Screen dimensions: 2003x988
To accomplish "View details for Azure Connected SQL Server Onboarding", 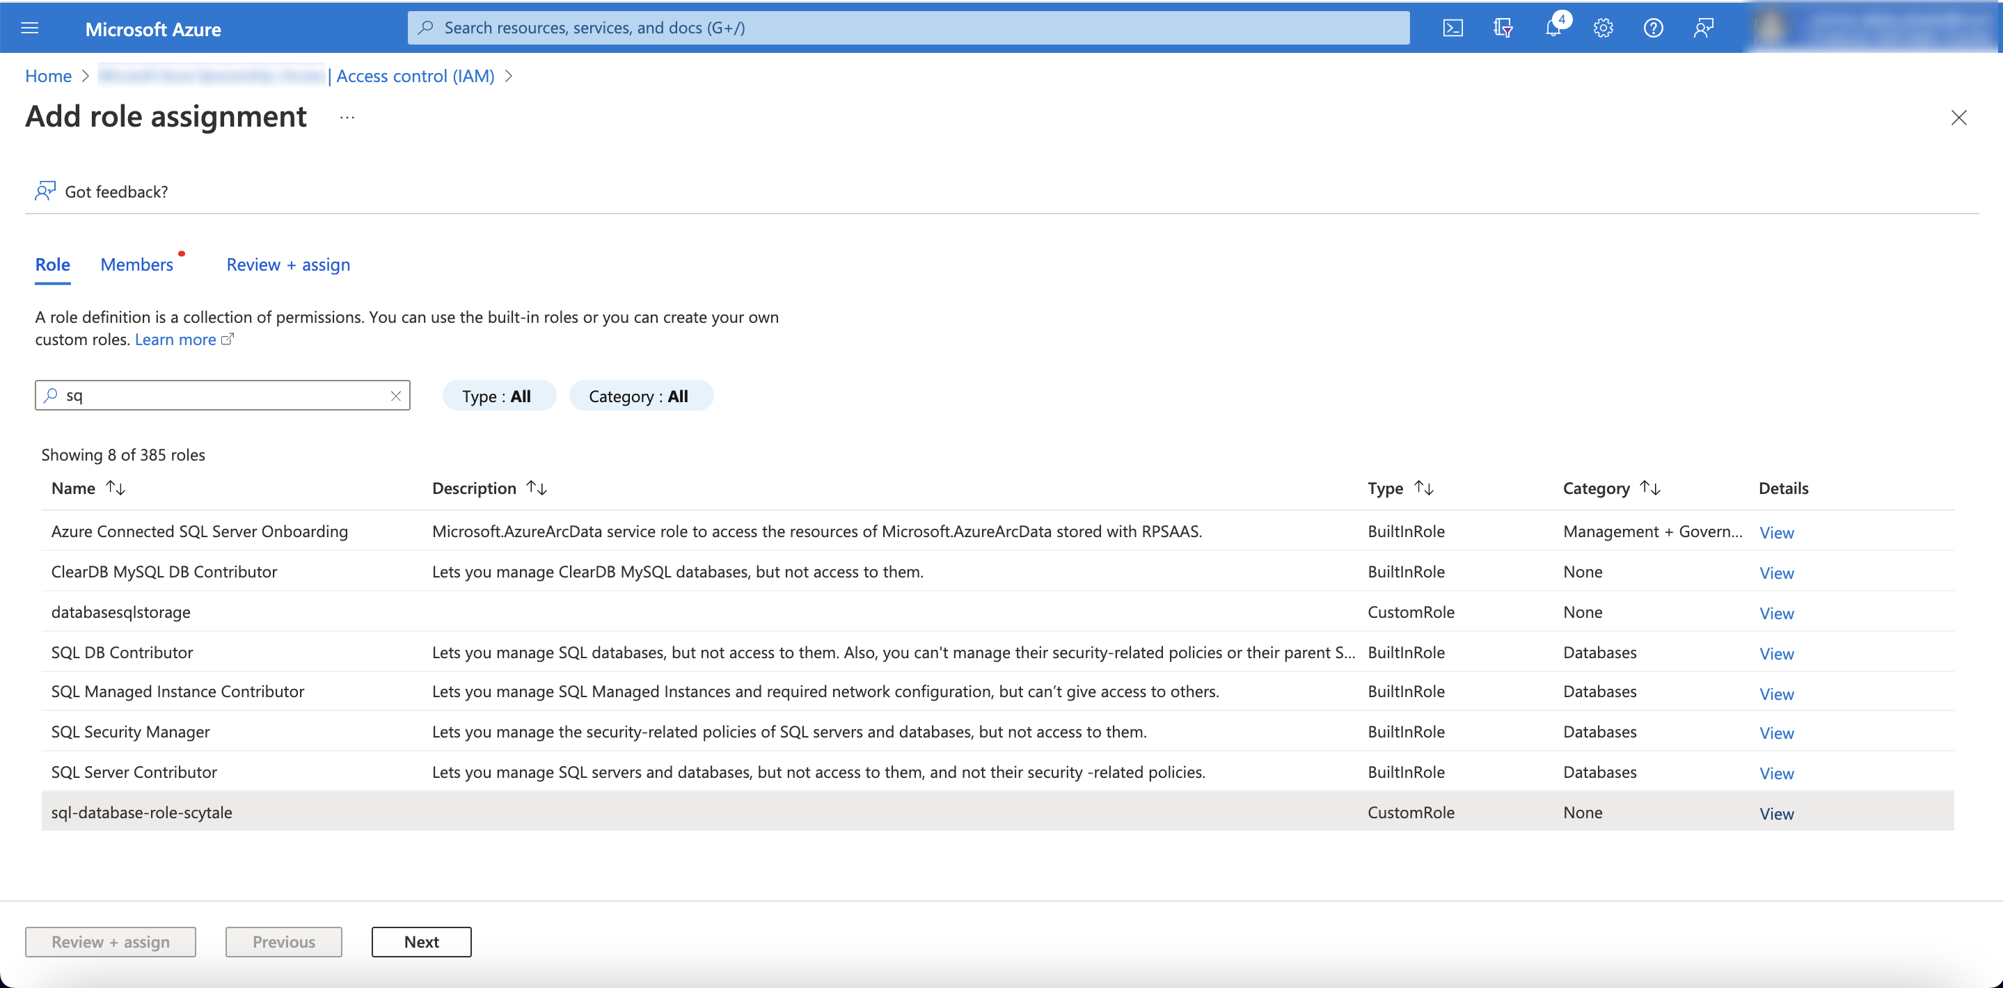I will 1777,532.
